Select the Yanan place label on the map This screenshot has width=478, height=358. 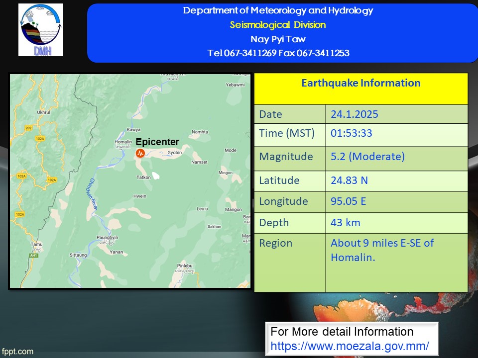[x=117, y=252]
